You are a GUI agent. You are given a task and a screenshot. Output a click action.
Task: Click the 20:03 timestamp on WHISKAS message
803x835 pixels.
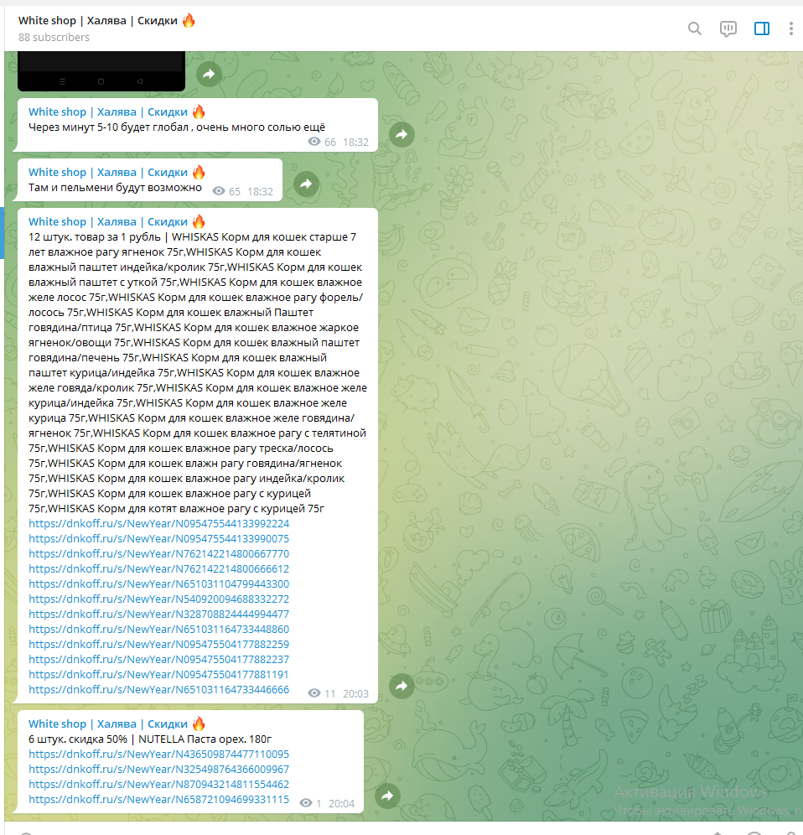[x=355, y=694]
